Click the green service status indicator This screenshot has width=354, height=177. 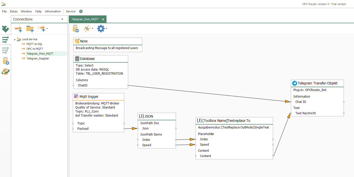point(81,11)
